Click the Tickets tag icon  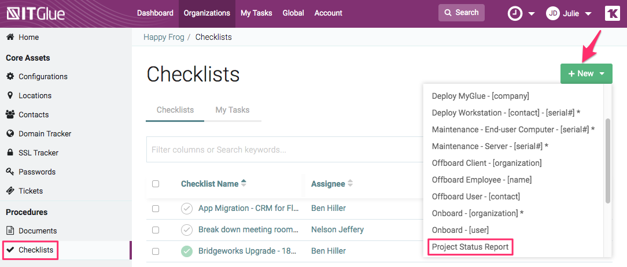coord(10,191)
